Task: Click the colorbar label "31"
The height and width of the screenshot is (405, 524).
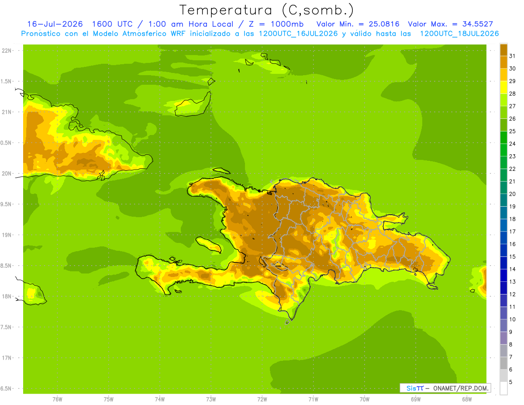Action: 513,56
